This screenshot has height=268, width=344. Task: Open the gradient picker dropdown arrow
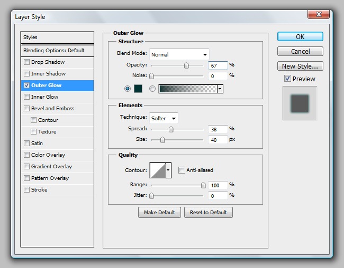click(220, 89)
